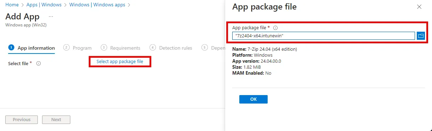Go to Home breadcrumb
The image size is (432, 131).
[12, 5]
